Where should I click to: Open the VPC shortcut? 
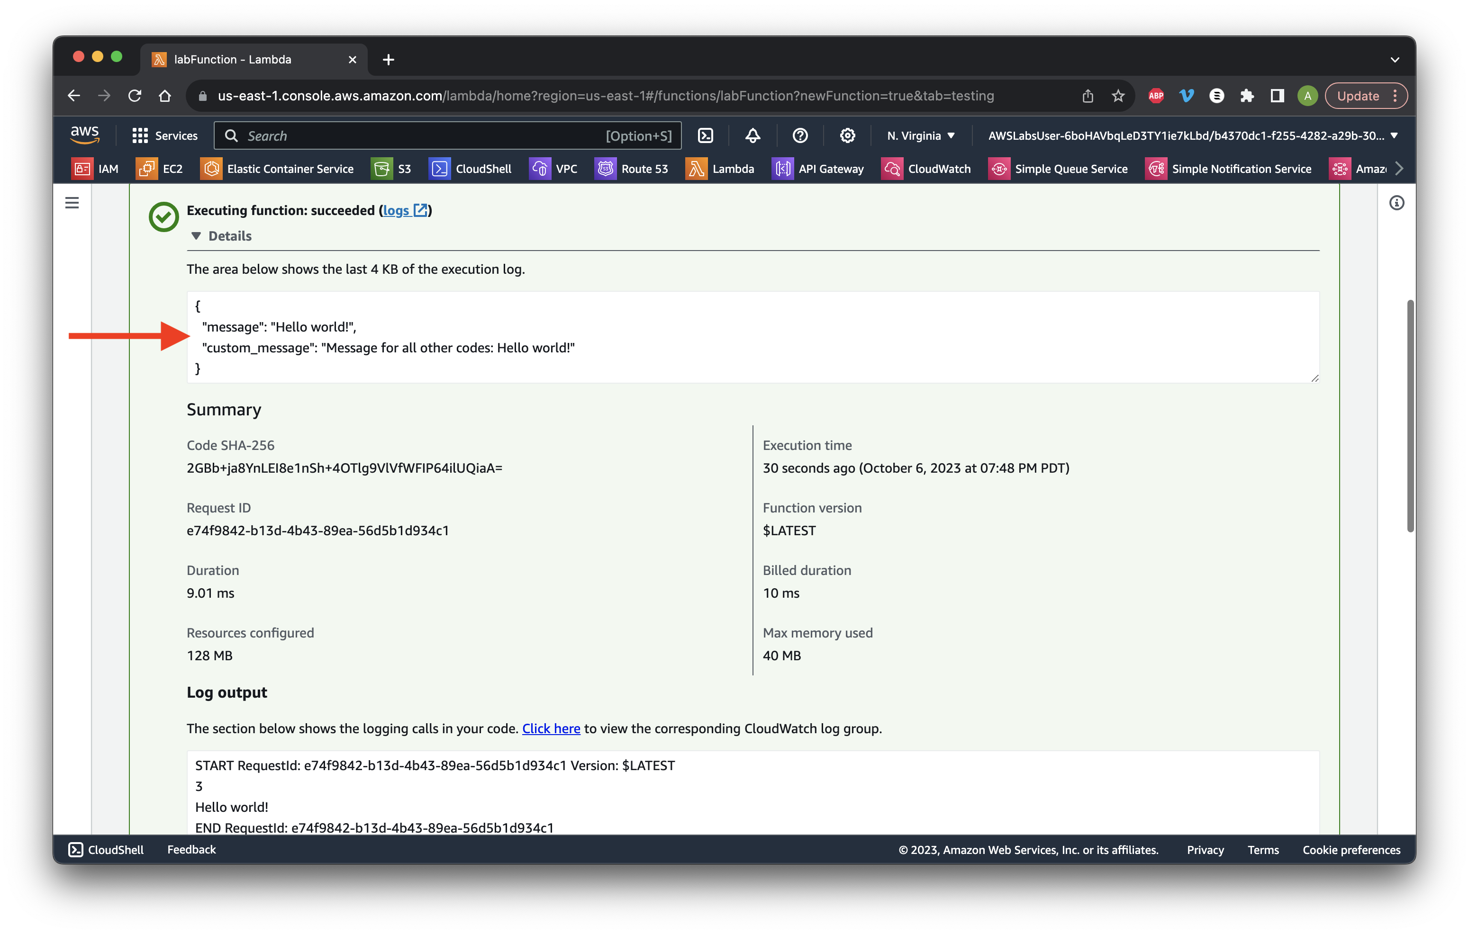coord(553,169)
